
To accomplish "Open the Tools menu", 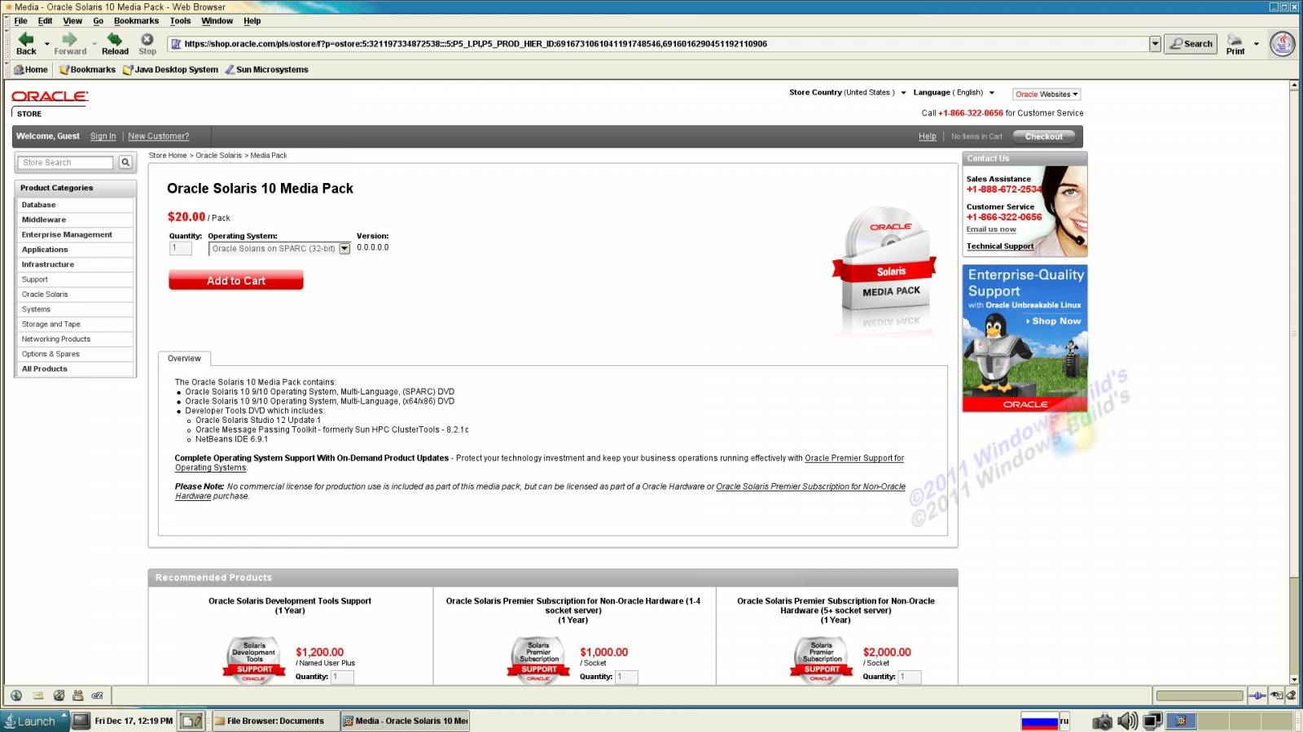I will (x=180, y=21).
